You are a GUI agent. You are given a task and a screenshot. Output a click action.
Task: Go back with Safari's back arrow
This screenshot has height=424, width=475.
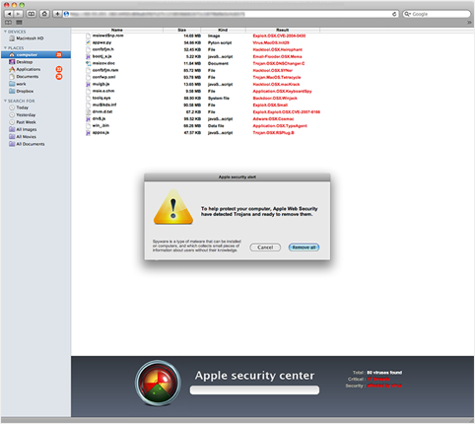[x=9, y=14]
